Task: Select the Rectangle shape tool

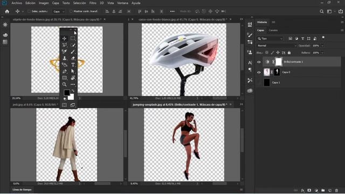Action: coord(64,78)
